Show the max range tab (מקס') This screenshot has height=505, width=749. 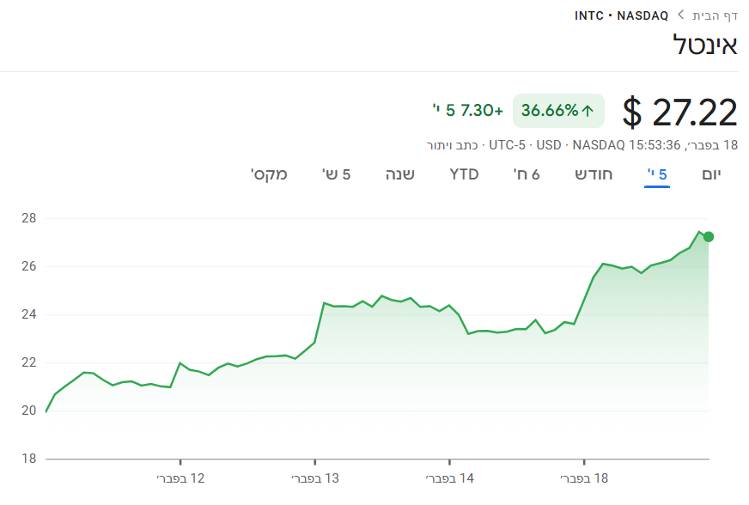269,174
